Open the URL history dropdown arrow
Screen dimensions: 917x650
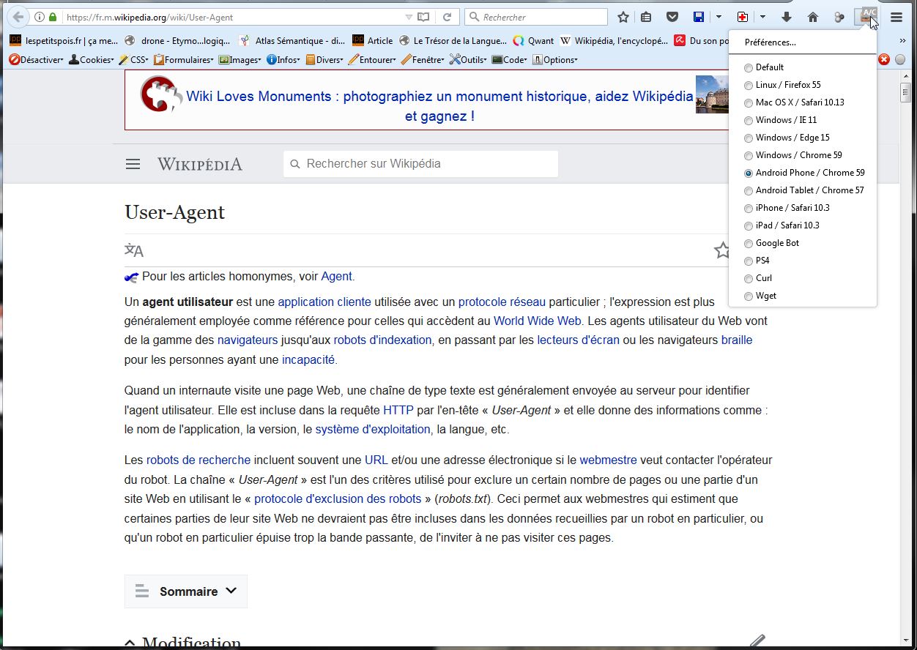409,17
